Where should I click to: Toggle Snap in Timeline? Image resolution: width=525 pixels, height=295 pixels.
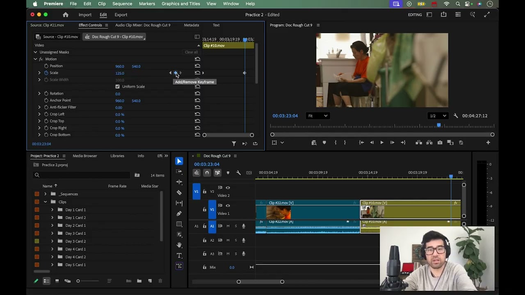tap(207, 173)
